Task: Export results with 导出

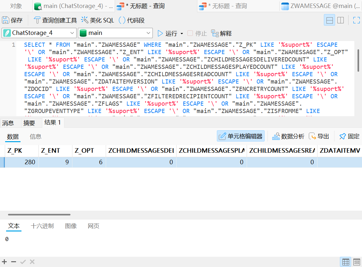Action: tap(319, 136)
